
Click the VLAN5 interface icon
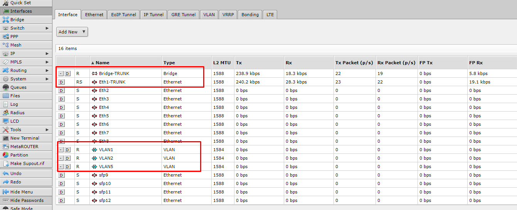94,167
